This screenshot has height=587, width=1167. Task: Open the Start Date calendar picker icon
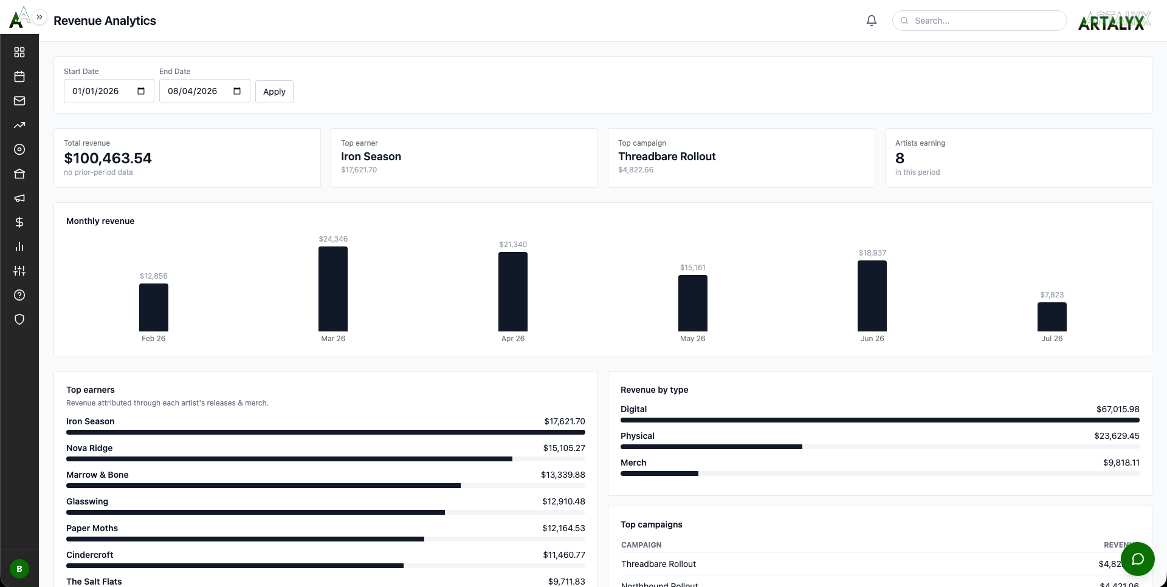click(x=141, y=91)
